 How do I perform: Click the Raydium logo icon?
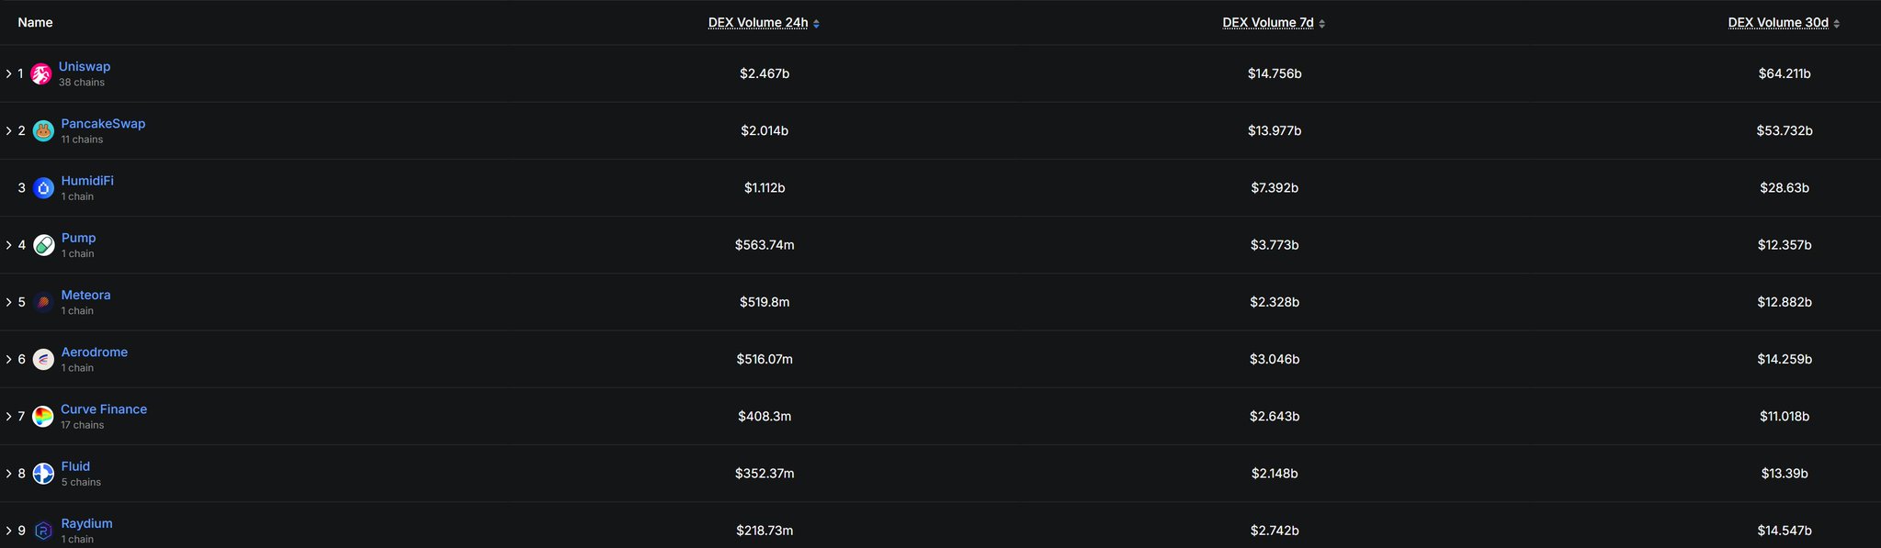coord(43,531)
